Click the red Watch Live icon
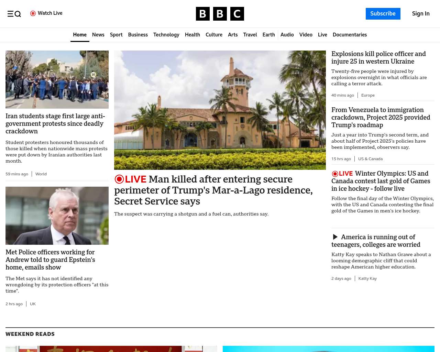 [33, 13]
